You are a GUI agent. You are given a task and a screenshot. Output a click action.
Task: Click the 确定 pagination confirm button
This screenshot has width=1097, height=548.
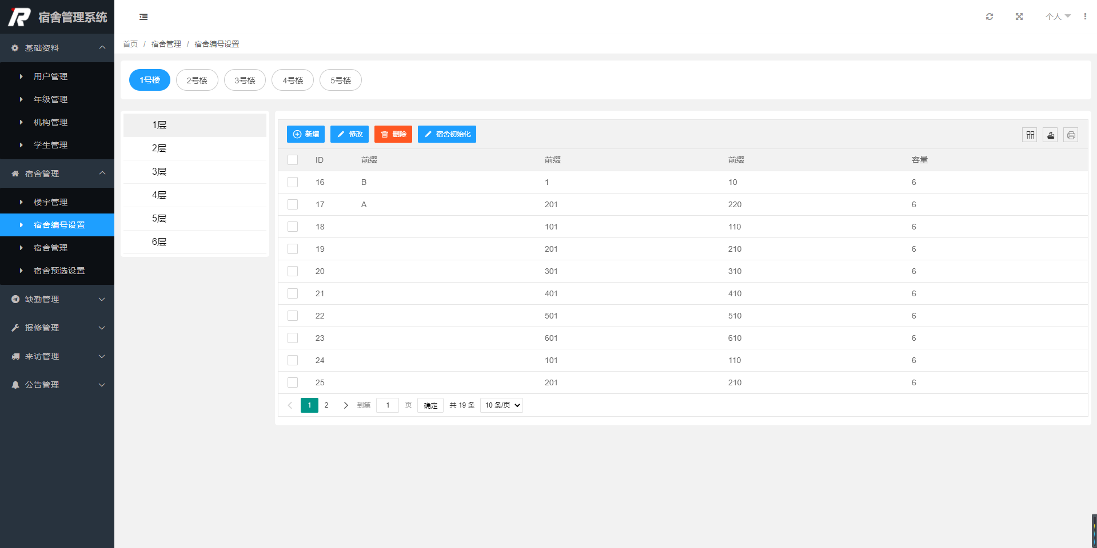pyautogui.click(x=430, y=405)
